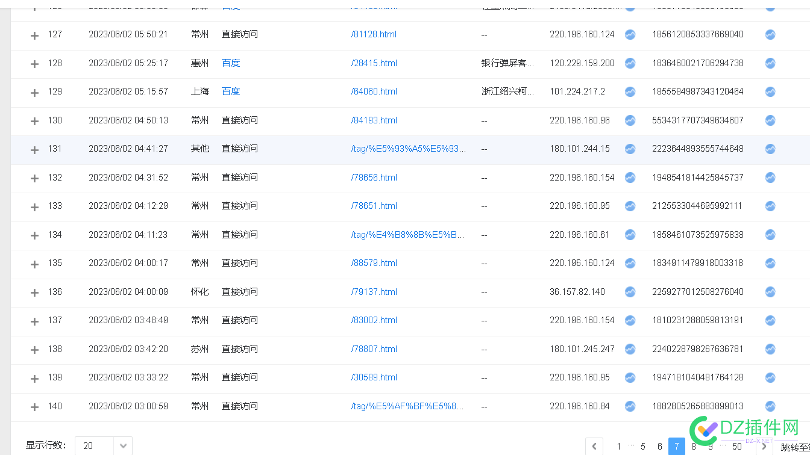Open IP trend icon next to 120.229.159.200
Image resolution: width=810 pixels, height=455 pixels.
630,63
